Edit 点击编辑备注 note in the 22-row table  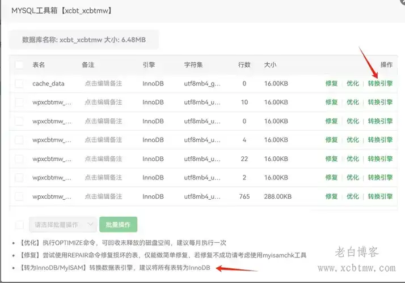[x=103, y=159]
